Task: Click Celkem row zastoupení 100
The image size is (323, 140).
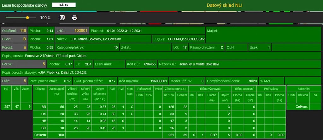Action: pos(62,135)
